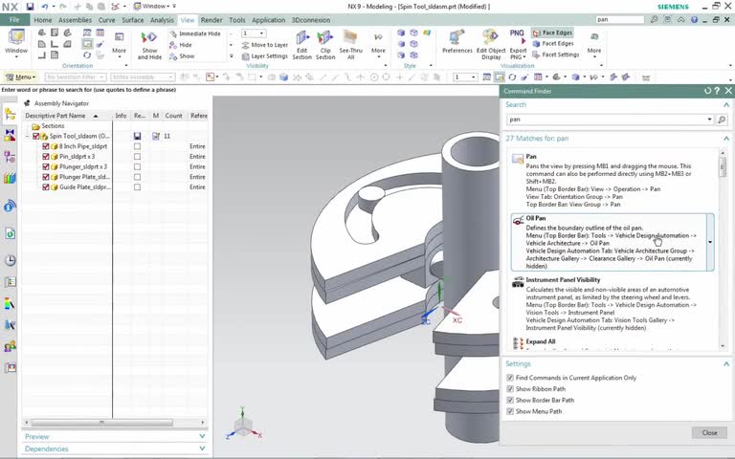Viewport: 735px width, 459px height.
Task: Click the Assembly Navigator horizontal scrollbar
Action: click(x=101, y=423)
